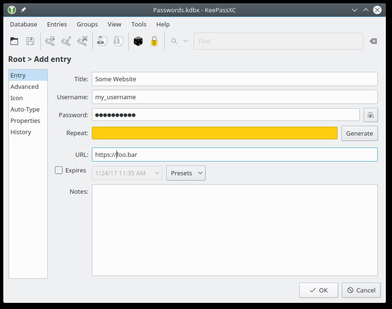392x309 pixels.
Task: Click the delete entry key icon
Action: [82, 41]
